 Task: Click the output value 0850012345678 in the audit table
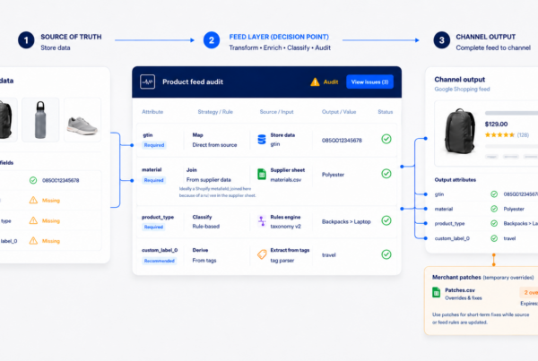point(342,141)
